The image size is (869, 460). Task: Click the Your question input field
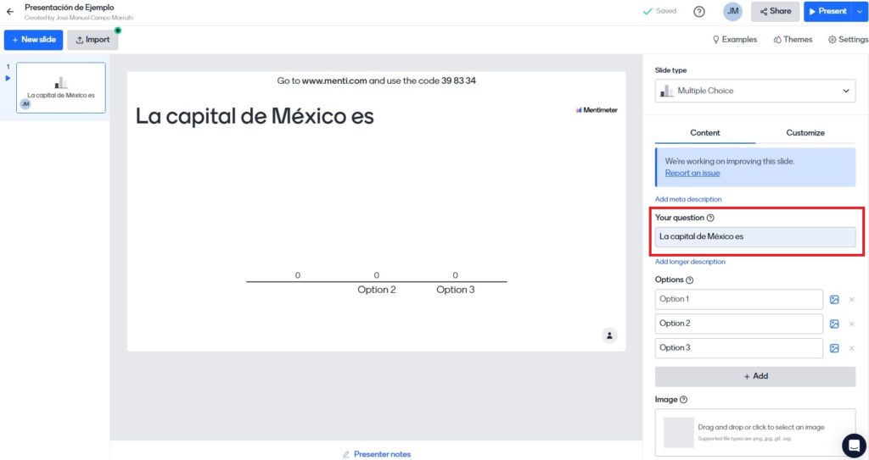[754, 236]
